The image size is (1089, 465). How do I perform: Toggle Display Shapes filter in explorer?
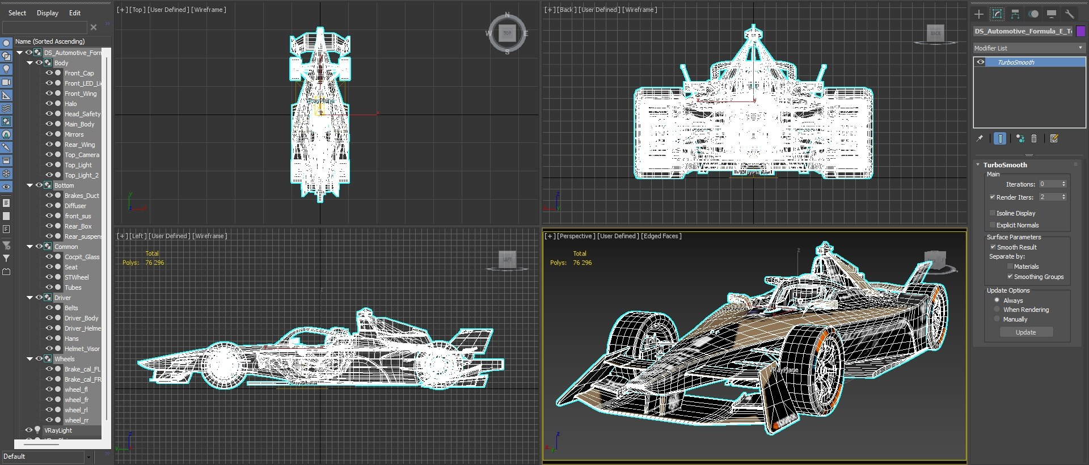click(6, 56)
